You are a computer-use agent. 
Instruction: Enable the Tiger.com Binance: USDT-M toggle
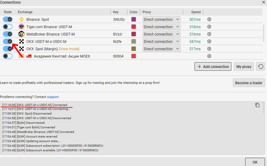pyautogui.click(x=8, y=27)
